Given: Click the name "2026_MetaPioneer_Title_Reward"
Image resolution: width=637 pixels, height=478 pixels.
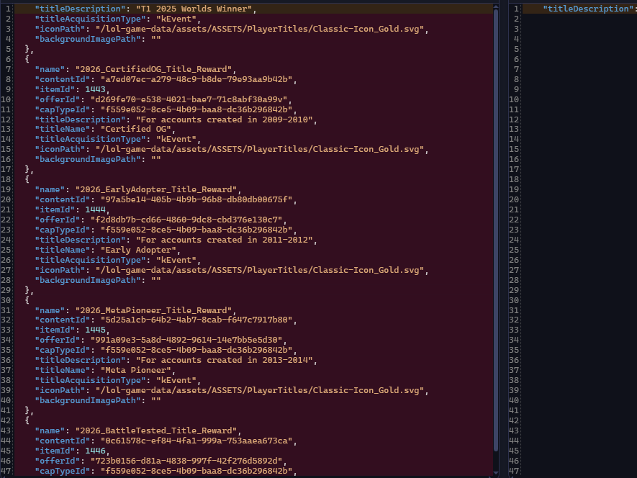Looking at the screenshot, I should 153,310.
